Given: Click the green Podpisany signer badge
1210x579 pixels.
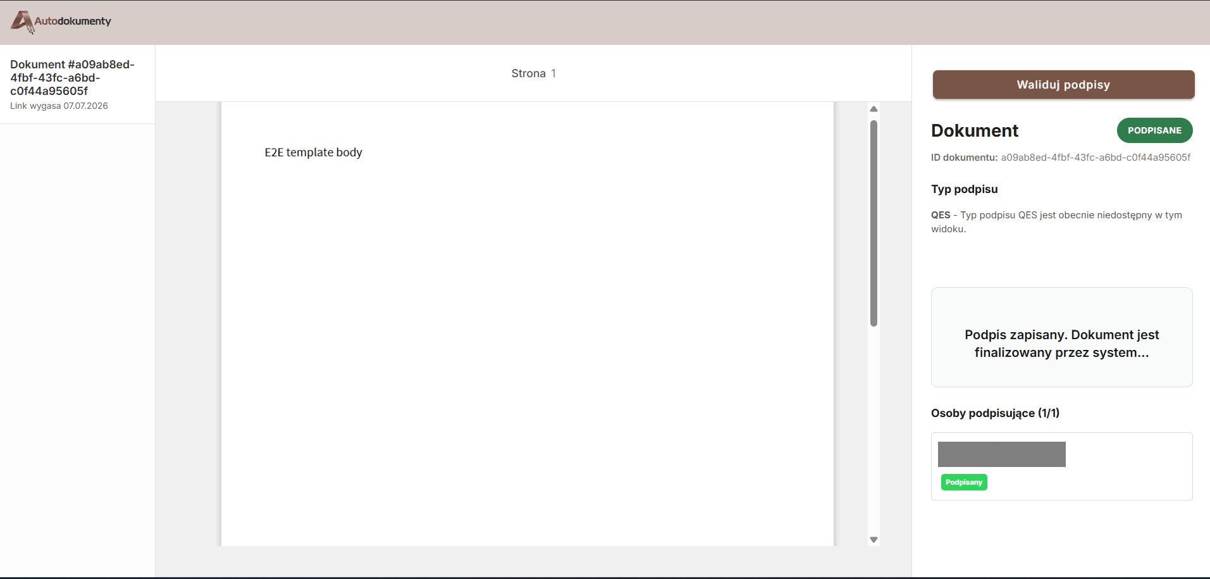Looking at the screenshot, I should point(964,482).
